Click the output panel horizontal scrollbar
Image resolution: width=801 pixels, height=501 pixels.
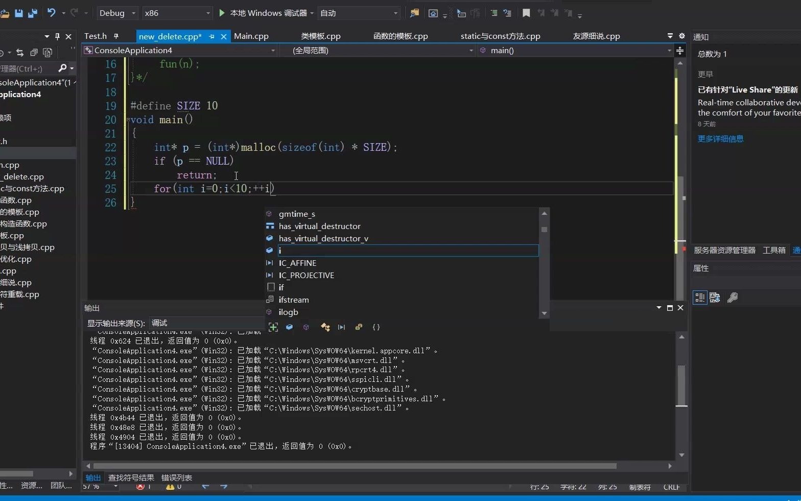(355, 466)
